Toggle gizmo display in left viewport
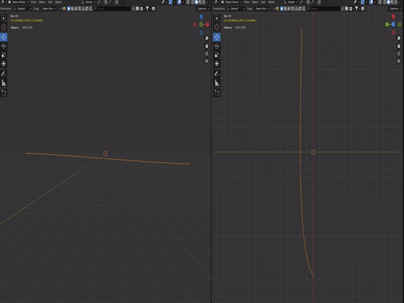 click(170, 2)
